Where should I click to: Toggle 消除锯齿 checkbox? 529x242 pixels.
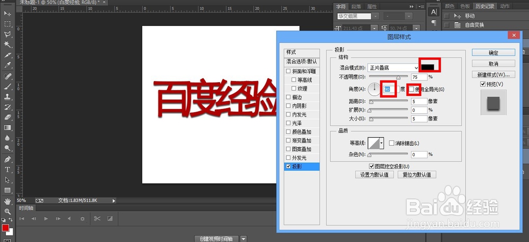(391, 143)
